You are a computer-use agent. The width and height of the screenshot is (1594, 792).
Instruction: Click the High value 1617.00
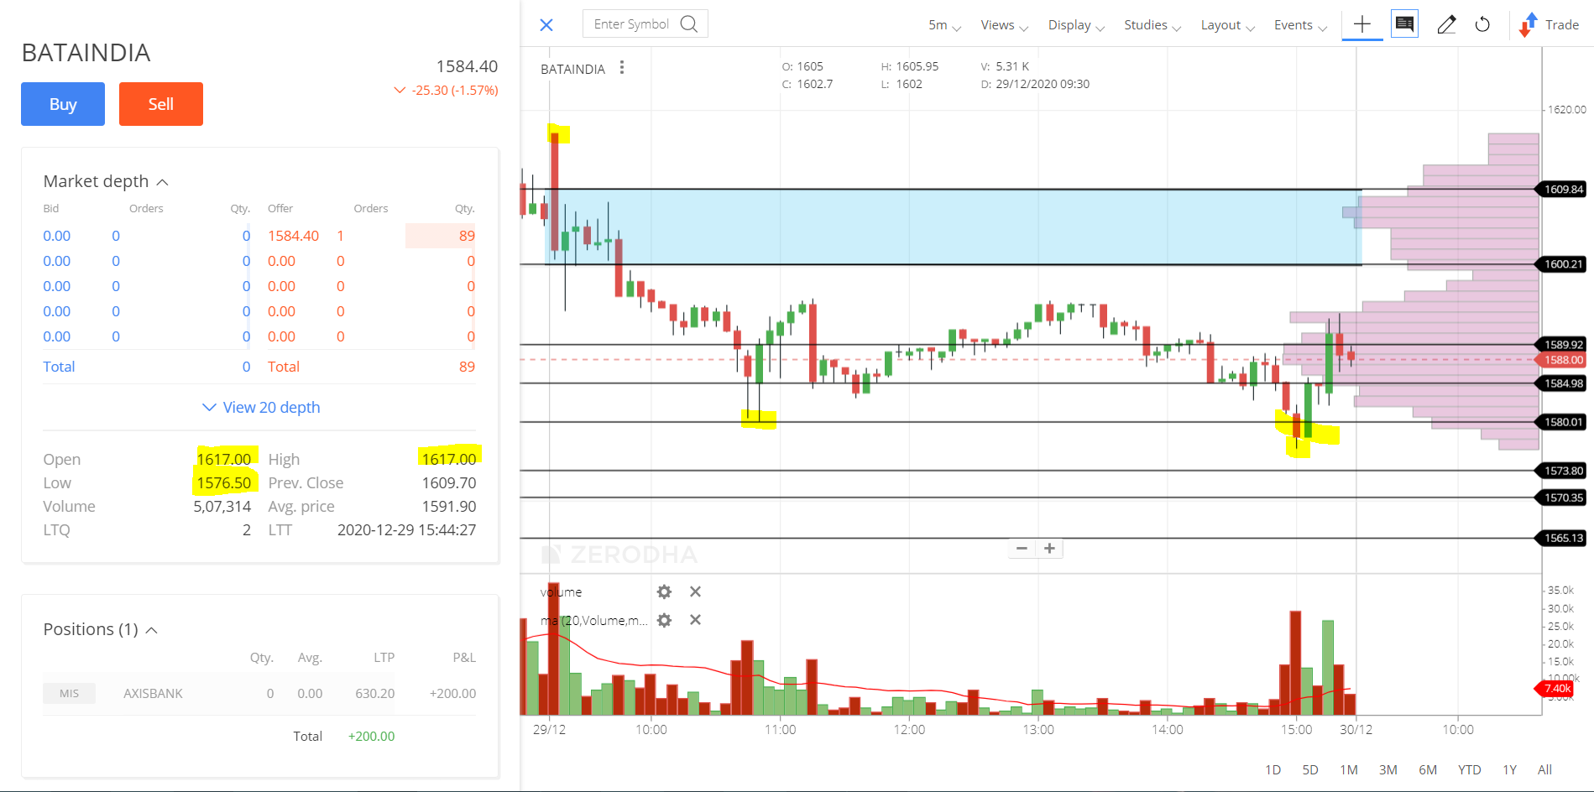(448, 459)
